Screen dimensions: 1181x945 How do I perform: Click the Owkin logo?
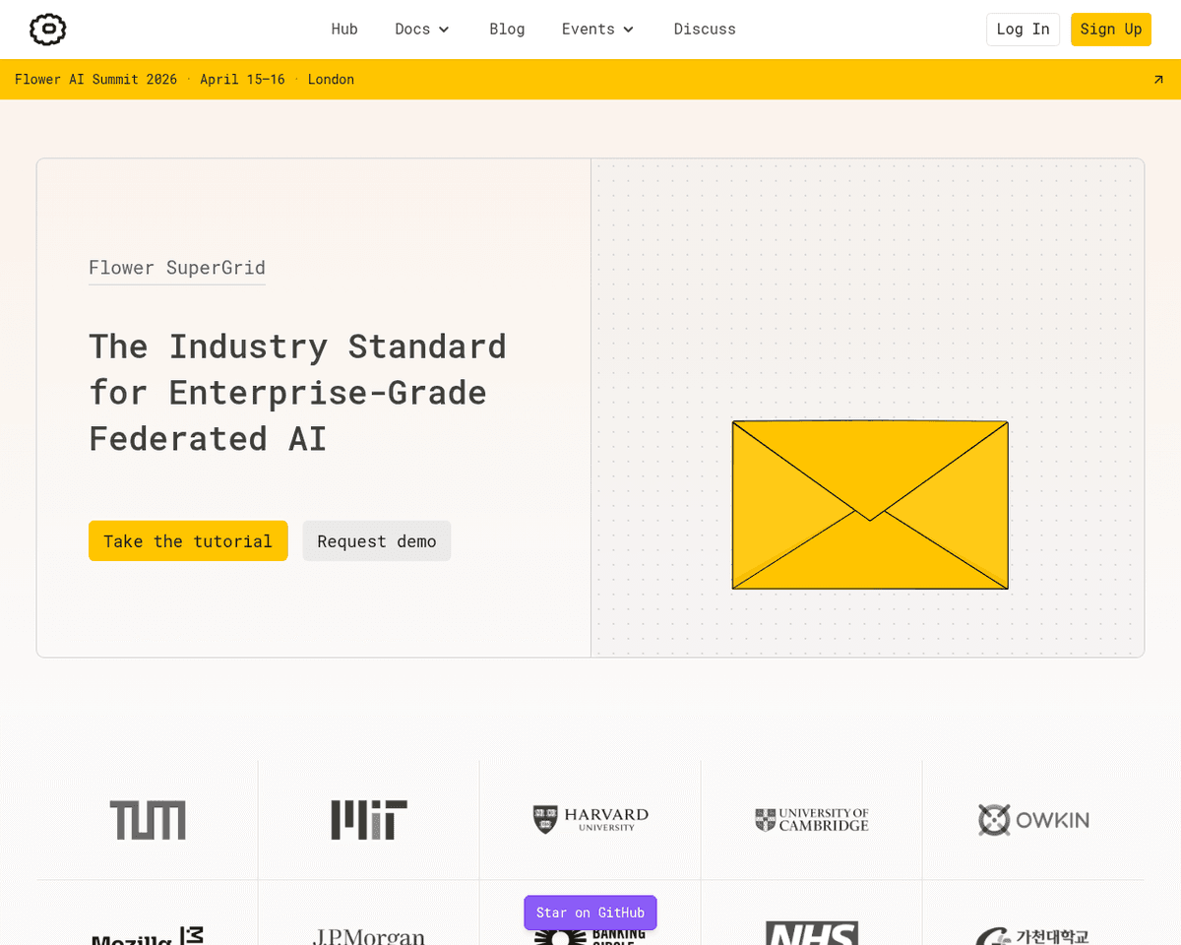click(1033, 820)
